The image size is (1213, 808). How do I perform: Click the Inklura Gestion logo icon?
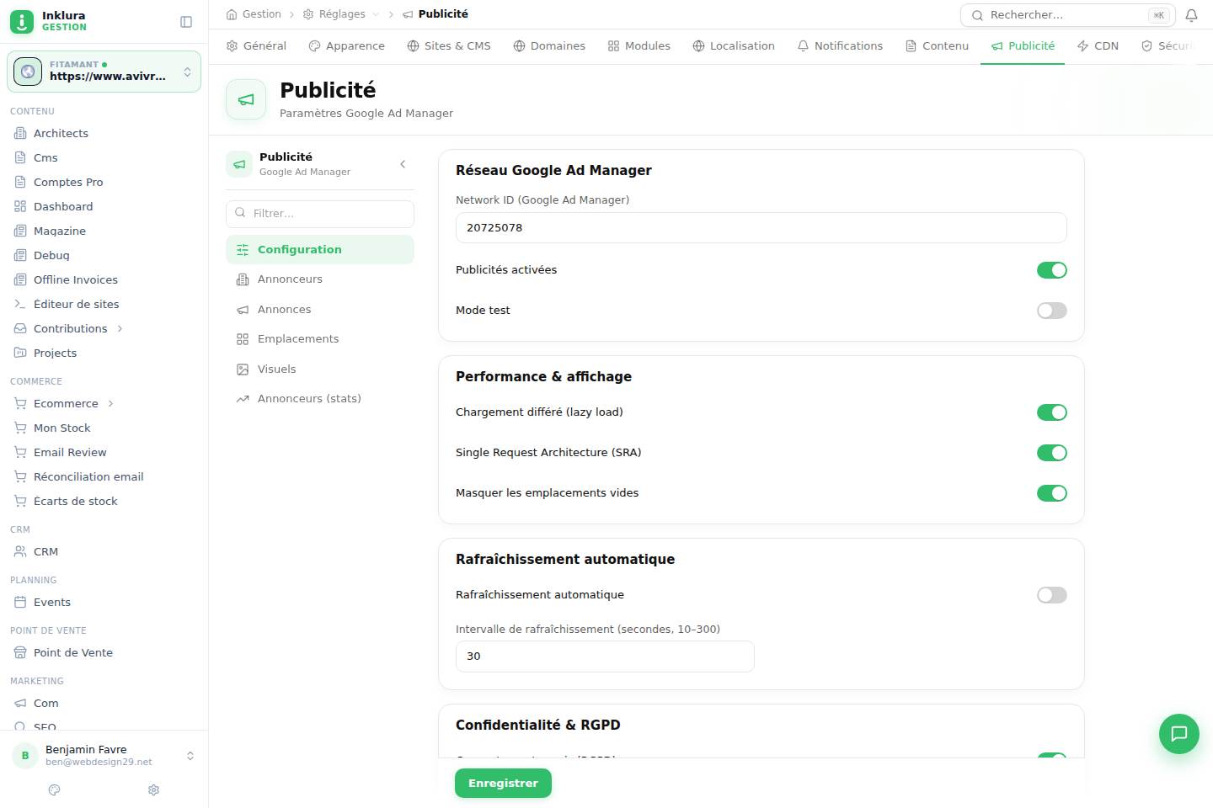pyautogui.click(x=22, y=21)
